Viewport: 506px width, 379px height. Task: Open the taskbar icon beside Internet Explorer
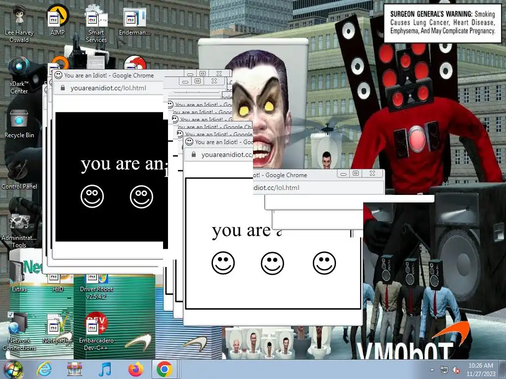pyautogui.click(x=75, y=369)
